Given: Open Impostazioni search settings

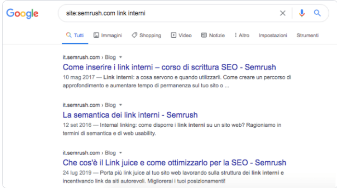Looking at the screenshot, I should coord(273,35).
